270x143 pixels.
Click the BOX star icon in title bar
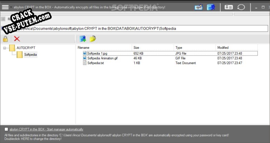pos(198,7)
